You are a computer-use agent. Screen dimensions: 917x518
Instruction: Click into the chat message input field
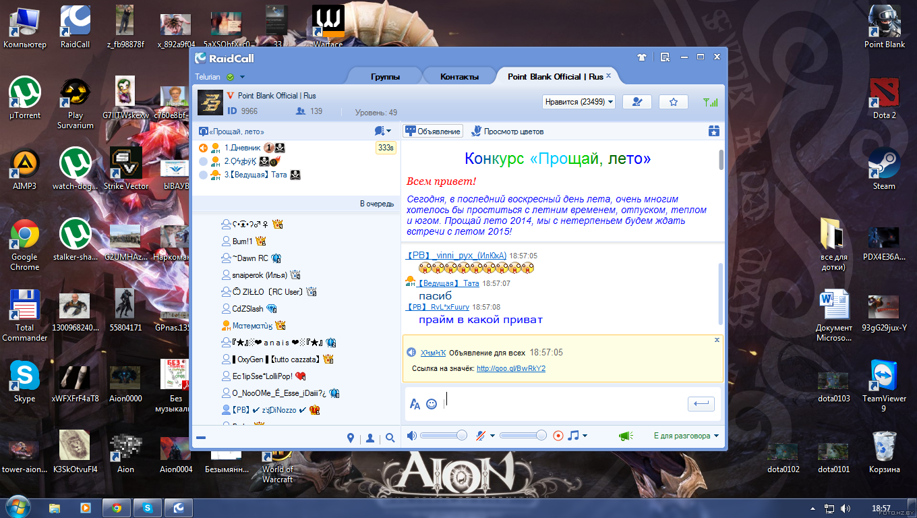point(562,403)
